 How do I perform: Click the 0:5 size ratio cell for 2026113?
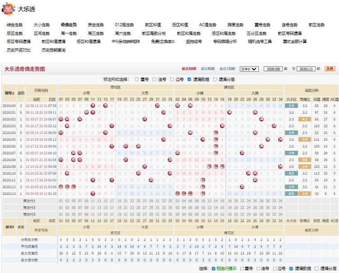click(x=291, y=194)
